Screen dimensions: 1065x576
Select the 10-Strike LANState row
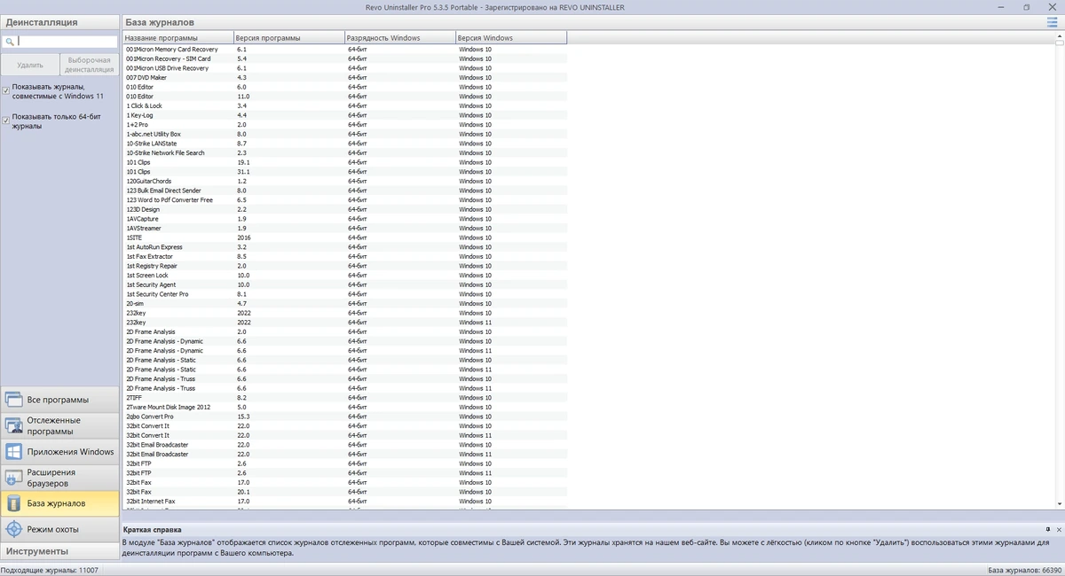coord(344,144)
